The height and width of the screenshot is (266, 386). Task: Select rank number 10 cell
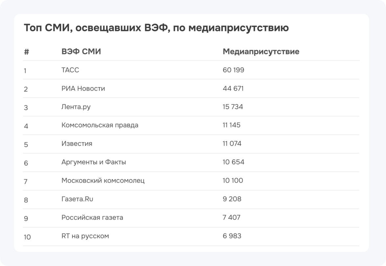pyautogui.click(x=27, y=237)
